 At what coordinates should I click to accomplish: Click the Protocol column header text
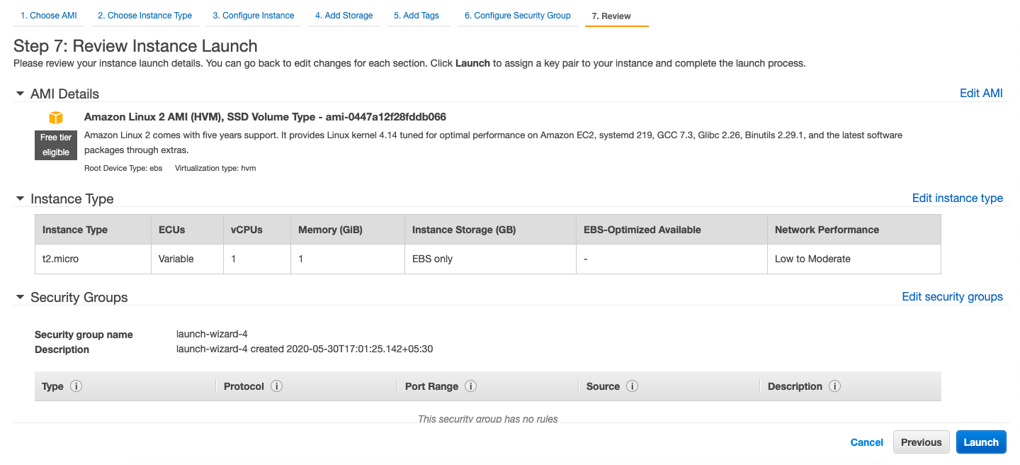pyautogui.click(x=244, y=386)
